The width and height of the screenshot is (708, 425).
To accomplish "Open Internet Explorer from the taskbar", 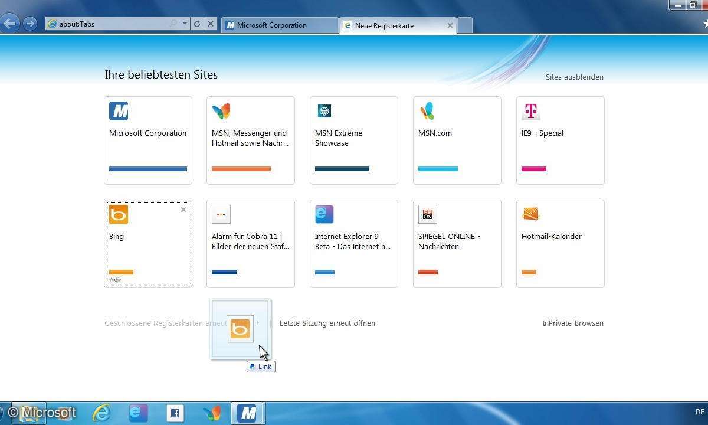I will [102, 413].
